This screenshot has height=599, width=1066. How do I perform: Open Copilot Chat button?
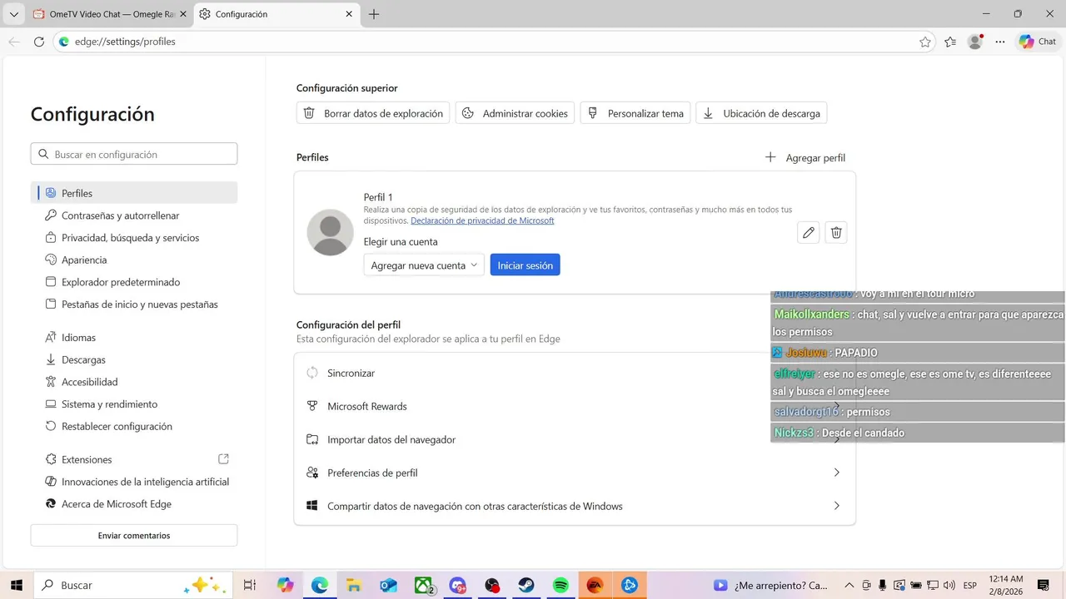pyautogui.click(x=1038, y=42)
